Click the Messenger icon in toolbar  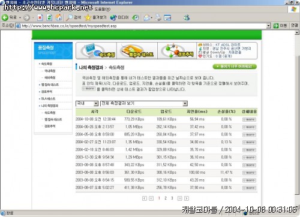click(187, 17)
